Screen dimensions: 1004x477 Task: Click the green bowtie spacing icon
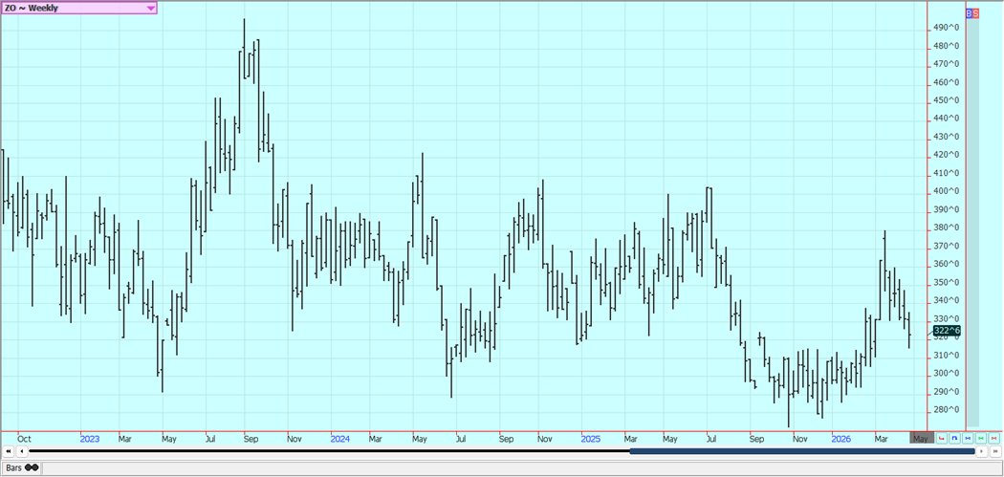[x=982, y=439]
